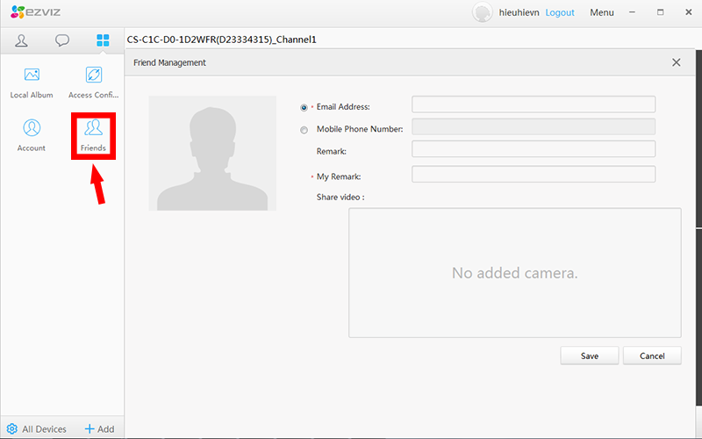Focus the Email Address input field
The height and width of the screenshot is (439, 702).
pos(534,105)
